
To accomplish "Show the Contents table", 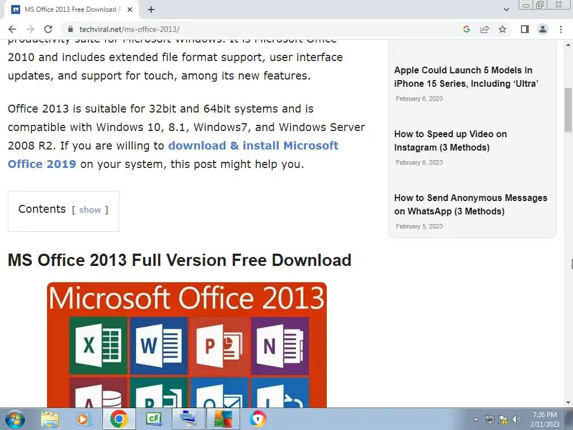I will tap(90, 210).
